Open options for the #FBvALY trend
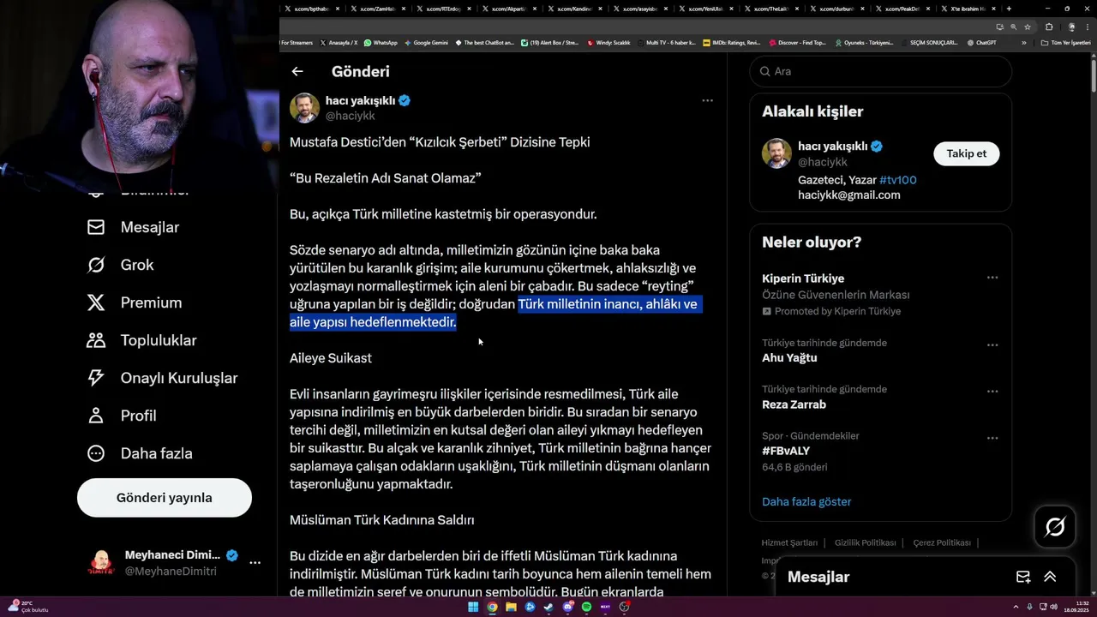1097x617 pixels. [x=992, y=438]
